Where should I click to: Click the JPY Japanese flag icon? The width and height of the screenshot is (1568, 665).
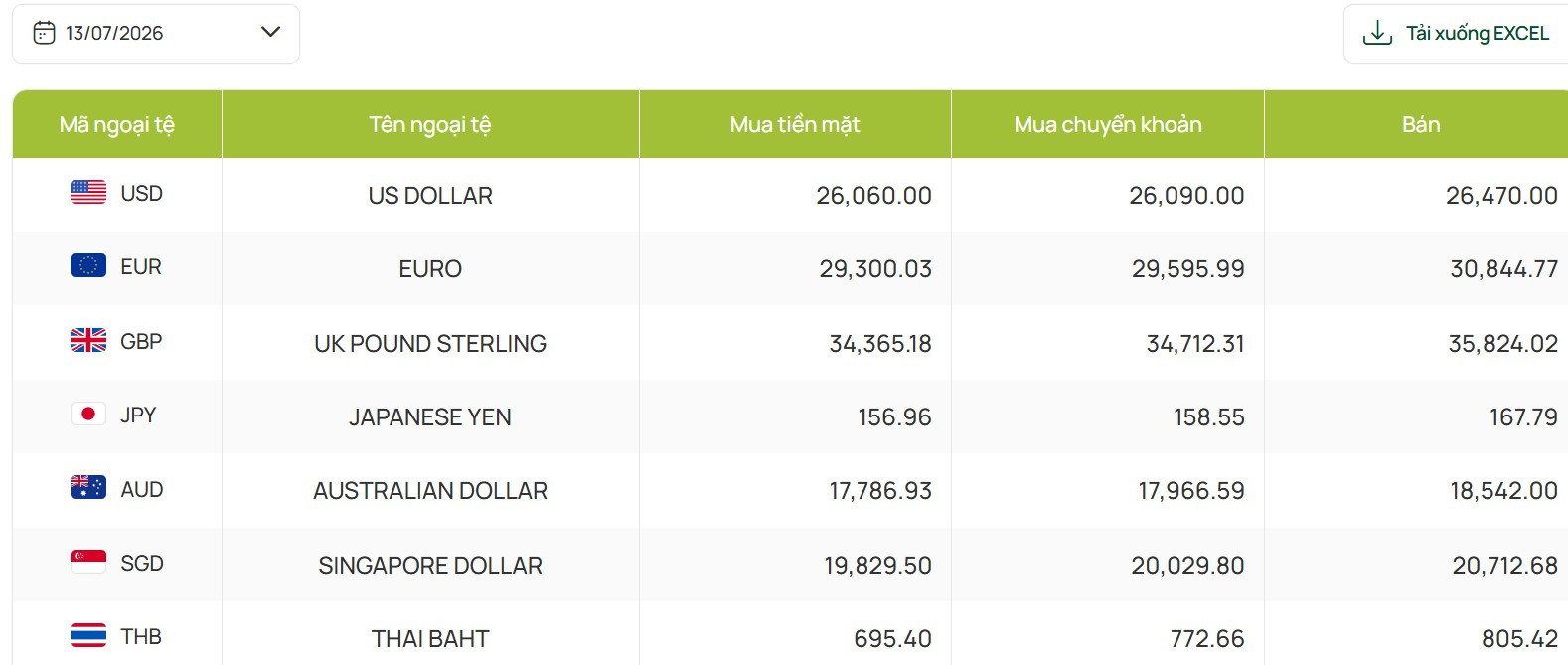point(88,414)
